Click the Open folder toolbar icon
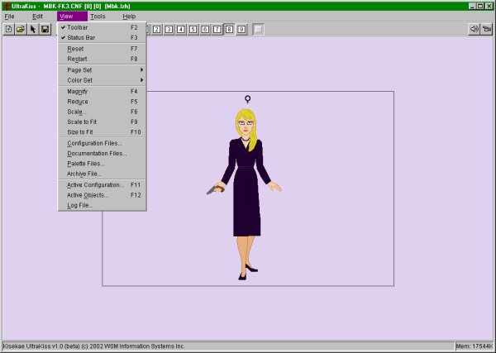The image size is (496, 353). coord(21,29)
